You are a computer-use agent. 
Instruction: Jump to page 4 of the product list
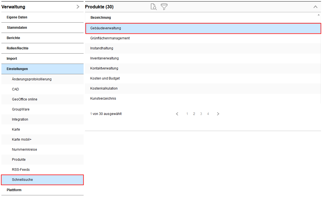click(x=208, y=114)
